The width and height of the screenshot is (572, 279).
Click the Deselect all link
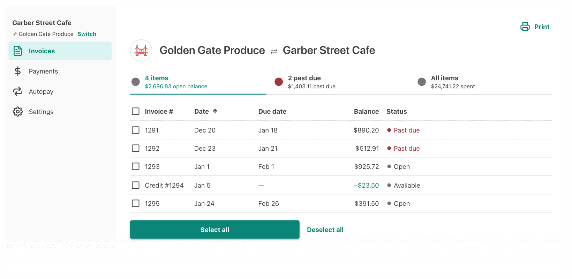click(325, 230)
